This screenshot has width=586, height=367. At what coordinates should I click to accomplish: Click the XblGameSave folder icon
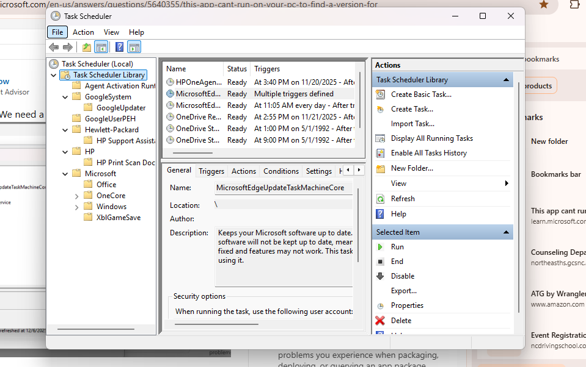tap(88, 218)
